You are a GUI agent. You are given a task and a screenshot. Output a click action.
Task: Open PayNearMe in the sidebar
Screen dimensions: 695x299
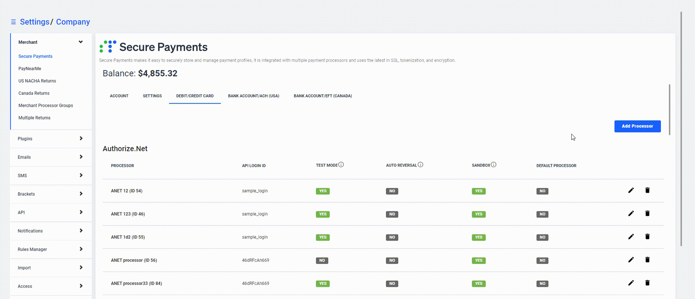point(30,69)
